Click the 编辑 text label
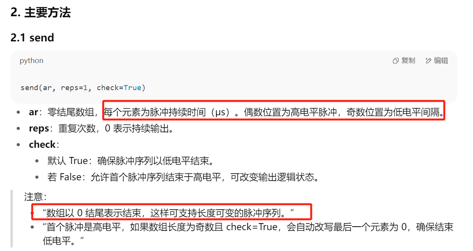 [441, 61]
